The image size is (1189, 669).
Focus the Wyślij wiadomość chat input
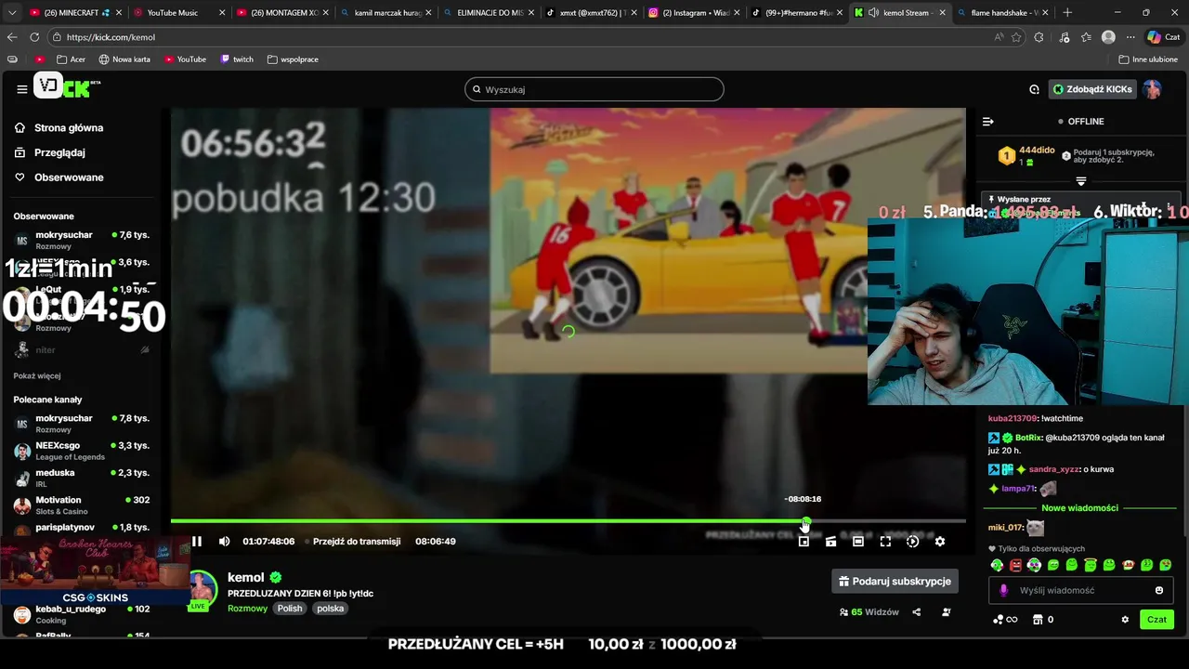coord(1080,591)
